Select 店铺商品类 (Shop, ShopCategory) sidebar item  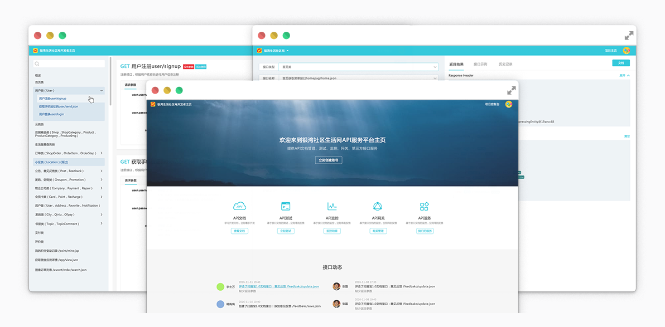point(65,134)
